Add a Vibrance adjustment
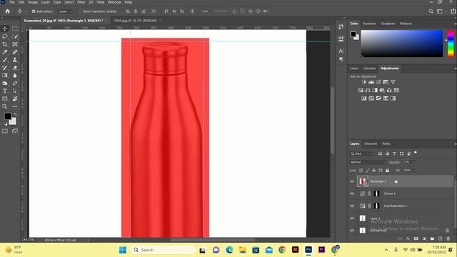The width and height of the screenshot is (457, 257). pos(393,82)
